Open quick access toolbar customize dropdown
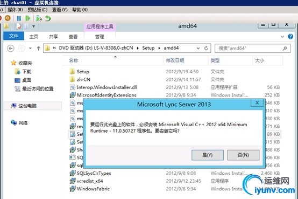 pos(34,26)
